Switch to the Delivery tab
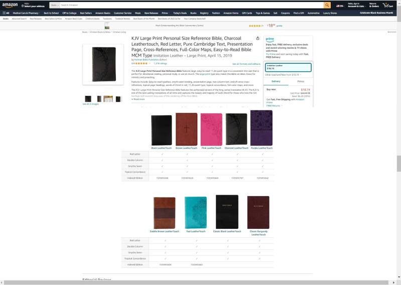401x285 pixels. pyautogui.click(x=276, y=82)
